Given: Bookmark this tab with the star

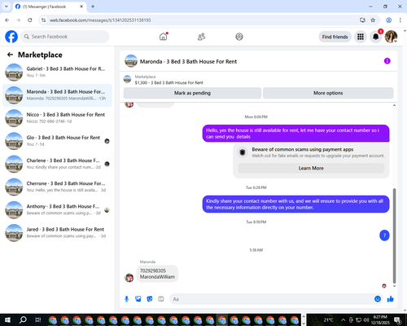Looking at the screenshot, I should 373,20.
